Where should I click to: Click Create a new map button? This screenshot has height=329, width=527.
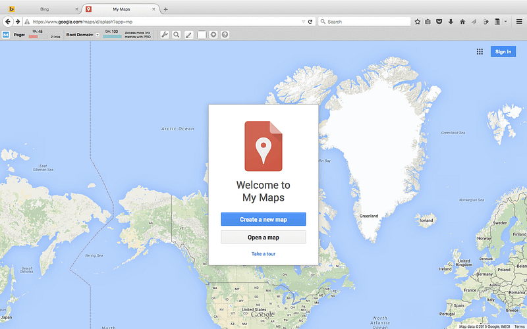pyautogui.click(x=263, y=219)
